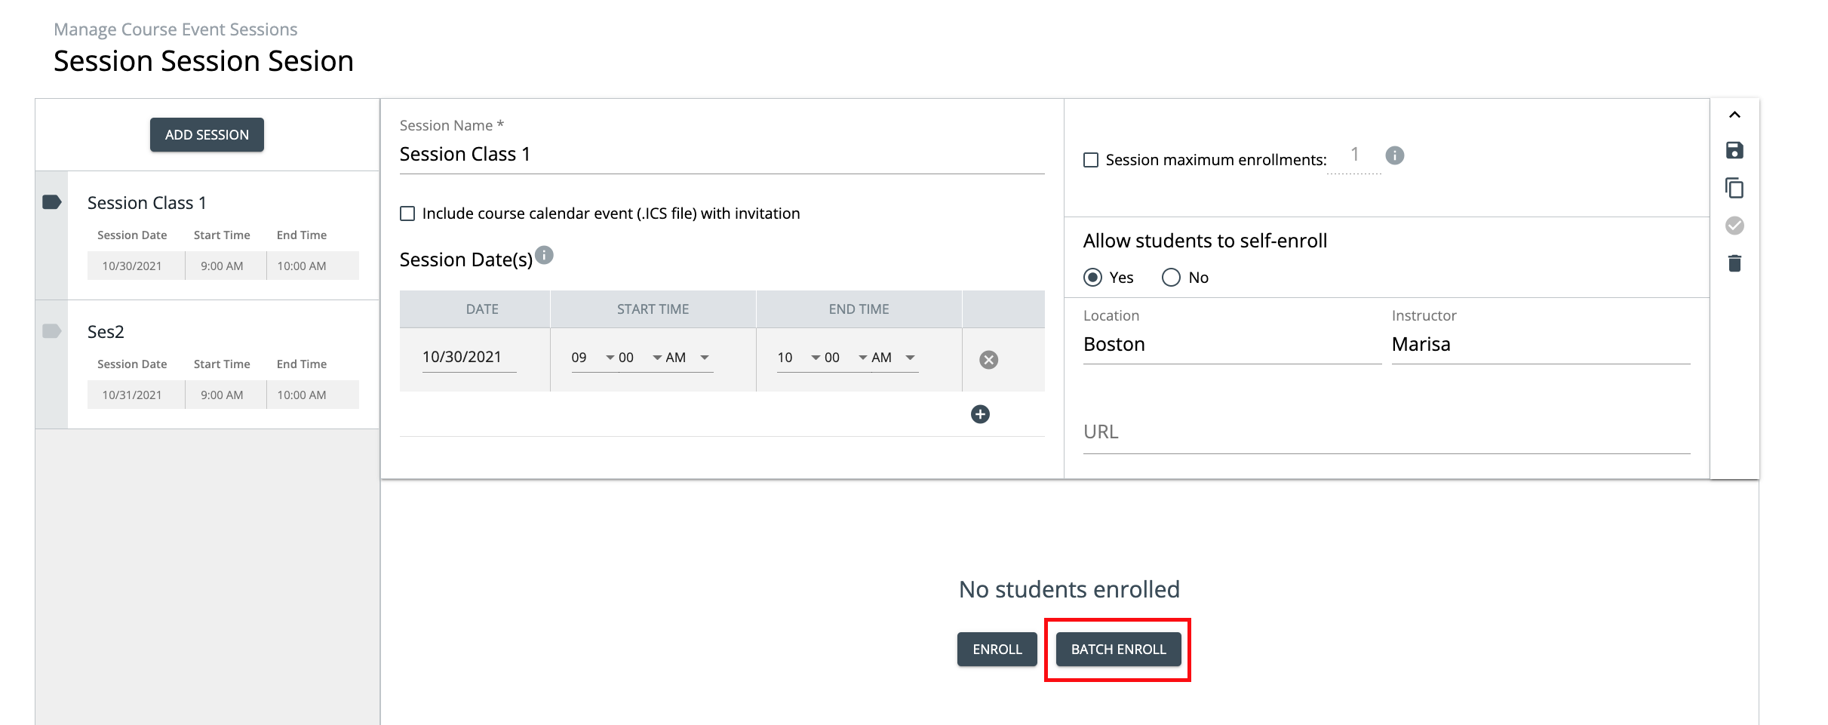Open end time AM/PM dropdown
Image resolution: width=1828 pixels, height=725 pixels.
pyautogui.click(x=894, y=358)
